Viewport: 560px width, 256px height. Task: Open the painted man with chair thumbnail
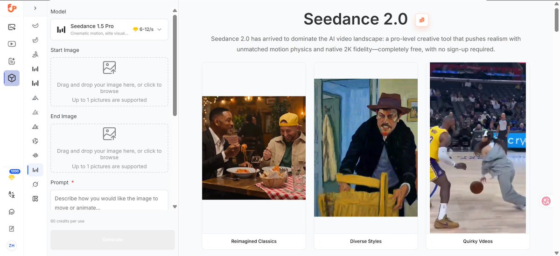366,147
